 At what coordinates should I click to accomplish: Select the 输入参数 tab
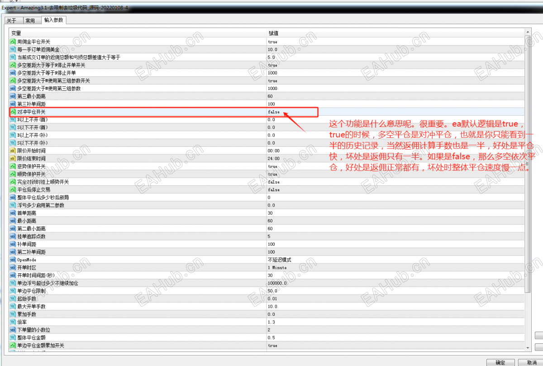click(54, 20)
